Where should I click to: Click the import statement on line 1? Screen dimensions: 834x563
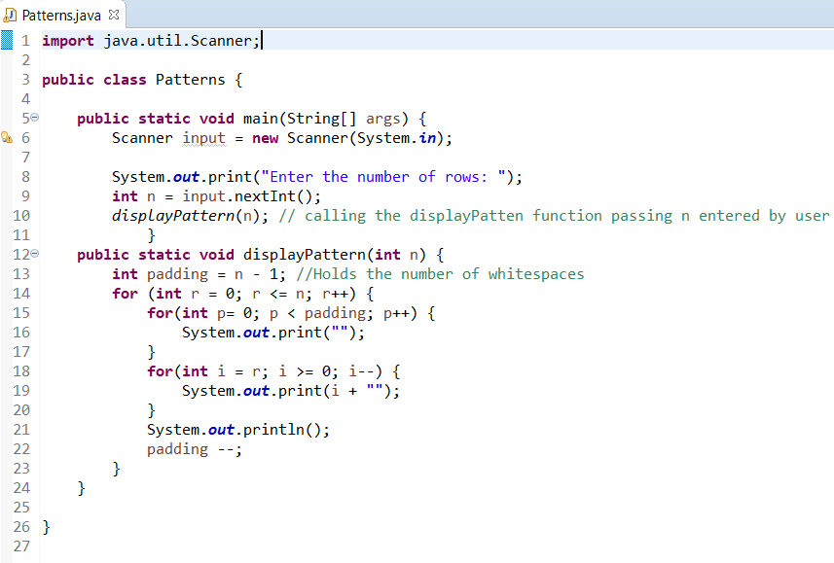click(x=146, y=40)
